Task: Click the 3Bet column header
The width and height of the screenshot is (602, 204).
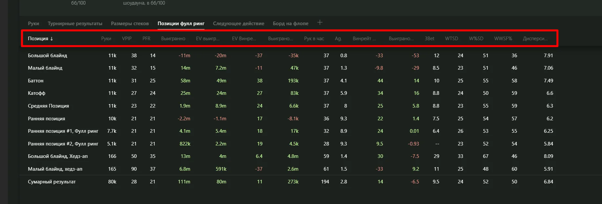Action: pos(429,39)
